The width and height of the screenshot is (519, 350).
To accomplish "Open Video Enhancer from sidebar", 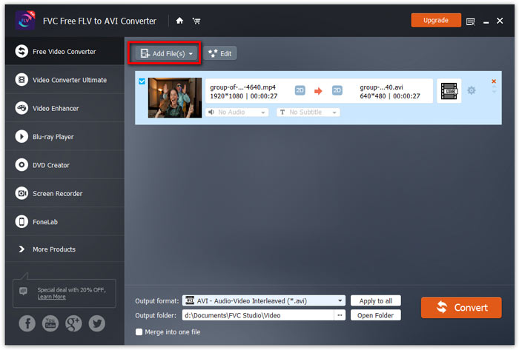I will coord(65,108).
